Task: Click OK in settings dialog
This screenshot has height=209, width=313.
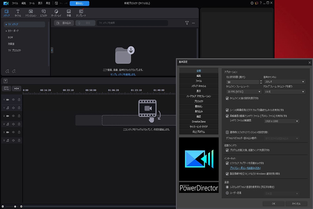Action: [x=274, y=204]
